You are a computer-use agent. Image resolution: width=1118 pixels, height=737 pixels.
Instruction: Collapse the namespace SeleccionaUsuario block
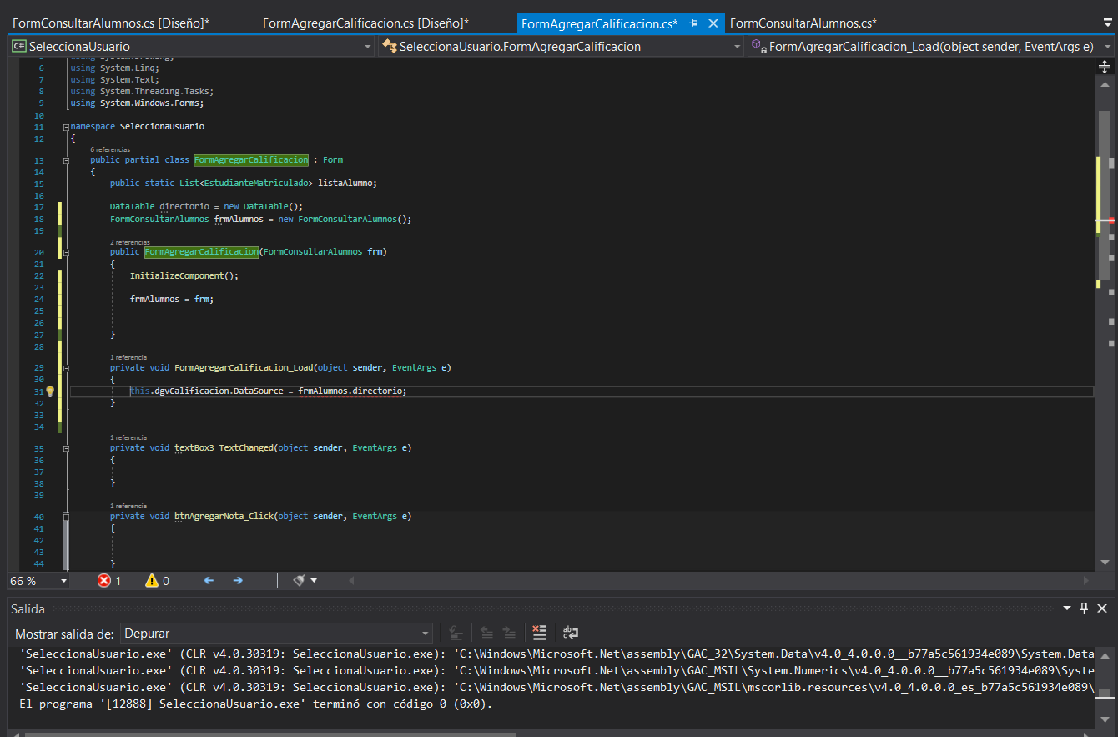click(65, 127)
